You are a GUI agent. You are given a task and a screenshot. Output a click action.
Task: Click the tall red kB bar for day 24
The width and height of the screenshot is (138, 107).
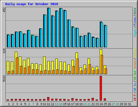click(x=101, y=88)
